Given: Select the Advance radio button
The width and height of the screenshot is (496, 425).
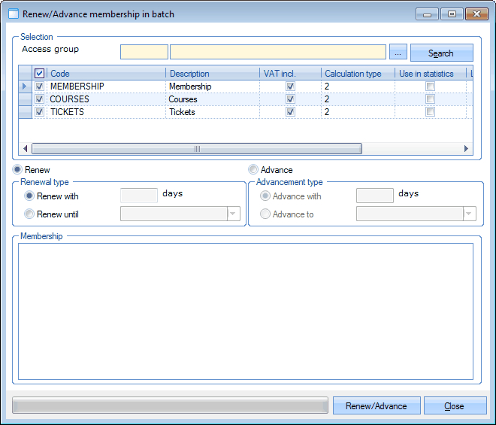Looking at the screenshot, I should coord(253,170).
